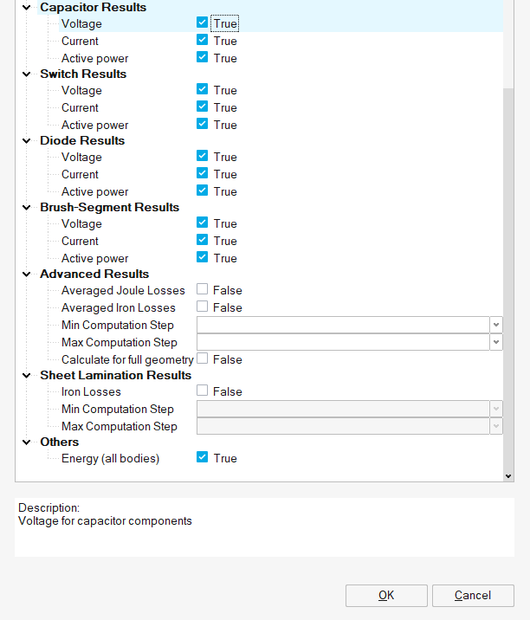
Task: Click Advanced Min Computation Step field
Action: 343,325
